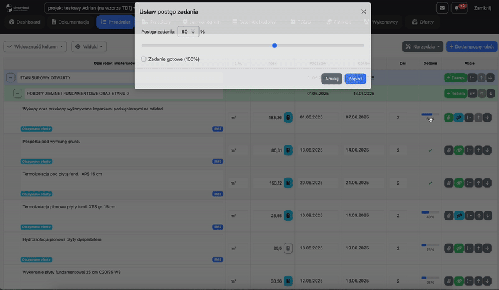Go to the Dashboard tab
499x290 pixels.
click(x=25, y=22)
